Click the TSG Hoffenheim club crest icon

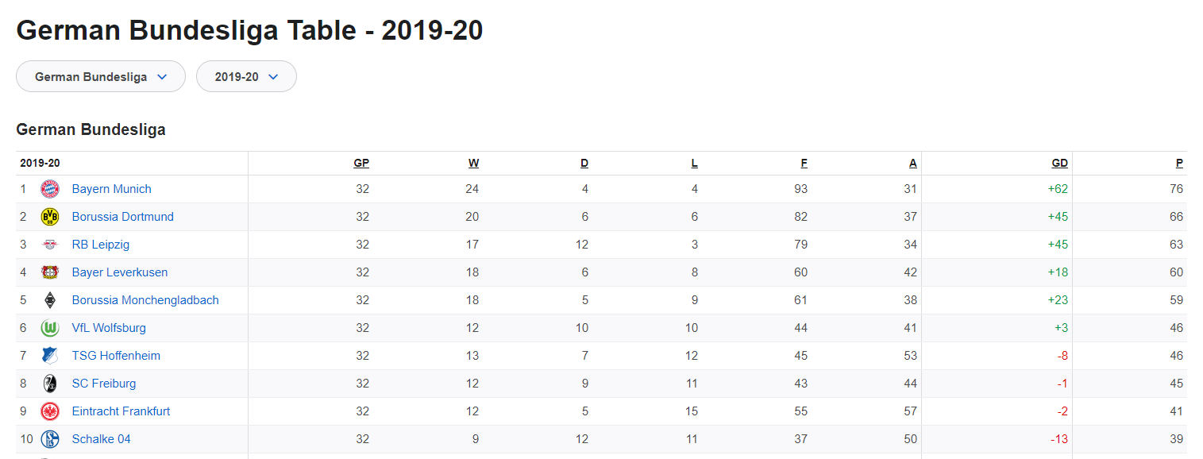tap(50, 356)
